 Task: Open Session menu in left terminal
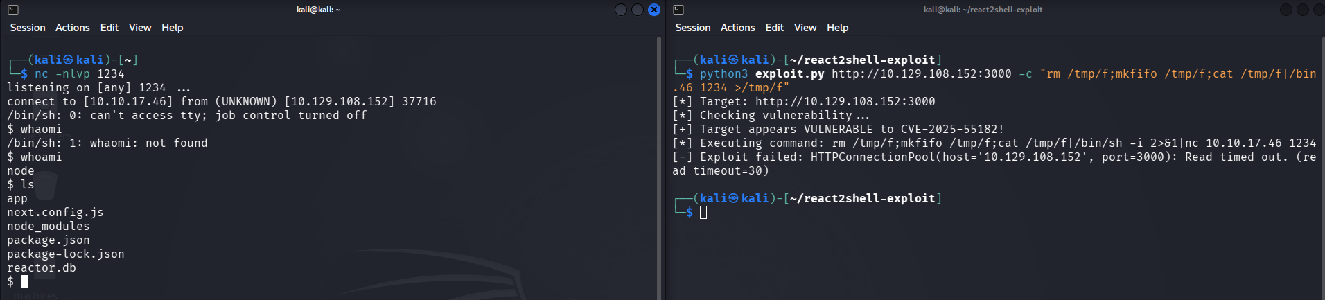click(28, 28)
